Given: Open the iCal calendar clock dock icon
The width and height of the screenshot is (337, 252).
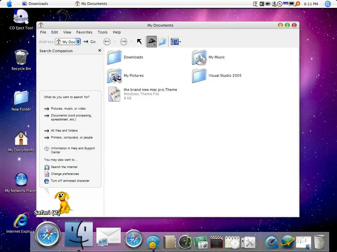Looking at the screenshot, I should (232, 242).
